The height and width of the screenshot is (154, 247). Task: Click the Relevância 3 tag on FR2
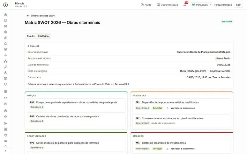pos(142,123)
